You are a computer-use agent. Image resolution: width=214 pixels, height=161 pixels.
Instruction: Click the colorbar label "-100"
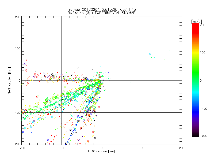pyautogui.click(x=204, y=109)
